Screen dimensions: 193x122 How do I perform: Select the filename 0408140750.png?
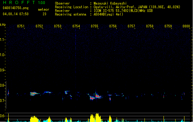point(16,8)
